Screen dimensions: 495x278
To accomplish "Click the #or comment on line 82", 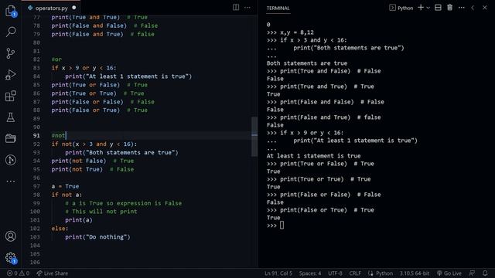I will pyautogui.click(x=56, y=59).
